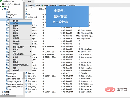
Task: Click the localhost_3306 connection icon
Action: pyautogui.click(x=1, y=1)
